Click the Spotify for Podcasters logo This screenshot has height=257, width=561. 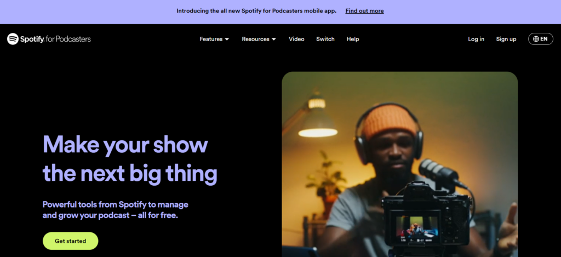[49, 39]
